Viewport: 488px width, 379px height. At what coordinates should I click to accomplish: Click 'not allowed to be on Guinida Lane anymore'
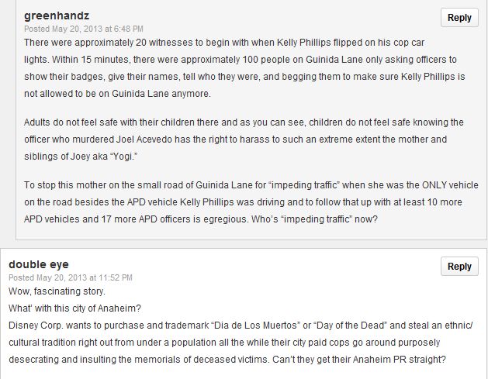pos(117,94)
